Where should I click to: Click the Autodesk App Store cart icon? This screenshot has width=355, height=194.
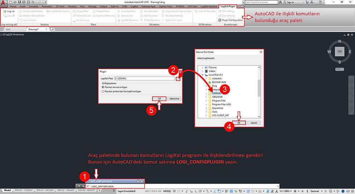coord(307,2)
